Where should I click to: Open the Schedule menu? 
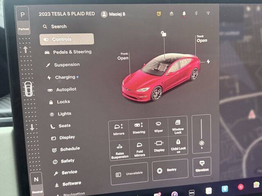coord(66,149)
